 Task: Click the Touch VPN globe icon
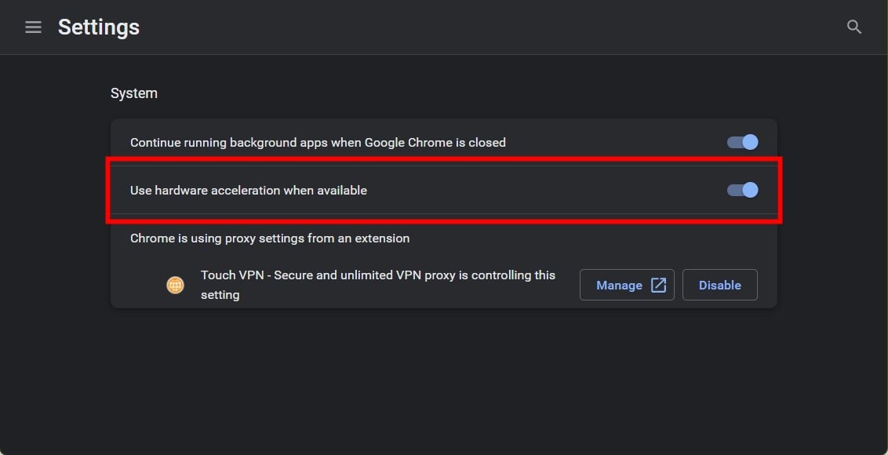pos(175,285)
